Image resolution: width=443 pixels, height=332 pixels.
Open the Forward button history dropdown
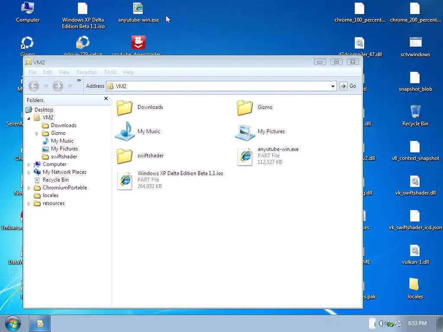coord(71,86)
